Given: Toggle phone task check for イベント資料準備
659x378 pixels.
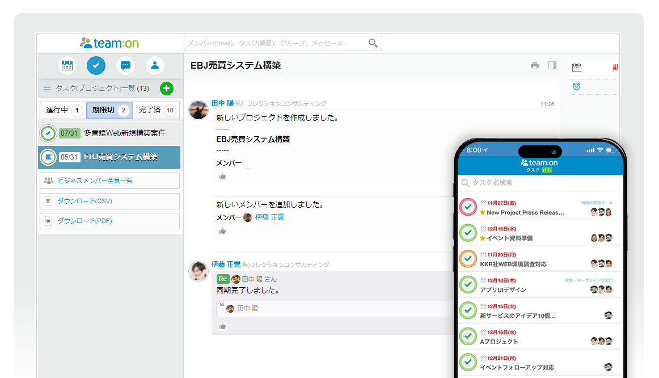Looking at the screenshot, I should click(468, 233).
